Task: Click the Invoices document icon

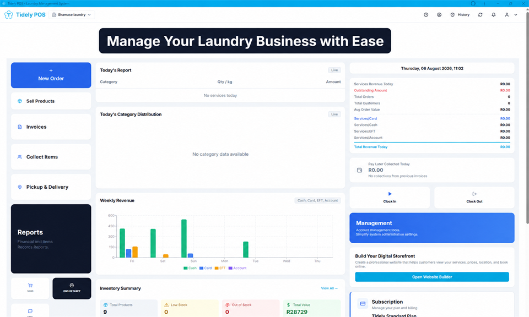Action: click(20, 127)
